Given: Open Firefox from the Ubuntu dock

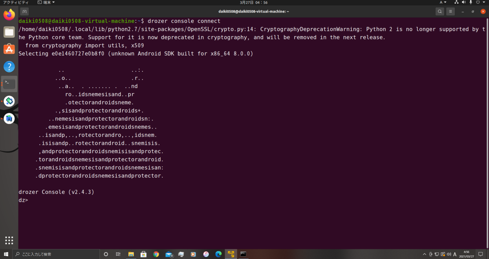Looking at the screenshot, I should click(9, 15).
